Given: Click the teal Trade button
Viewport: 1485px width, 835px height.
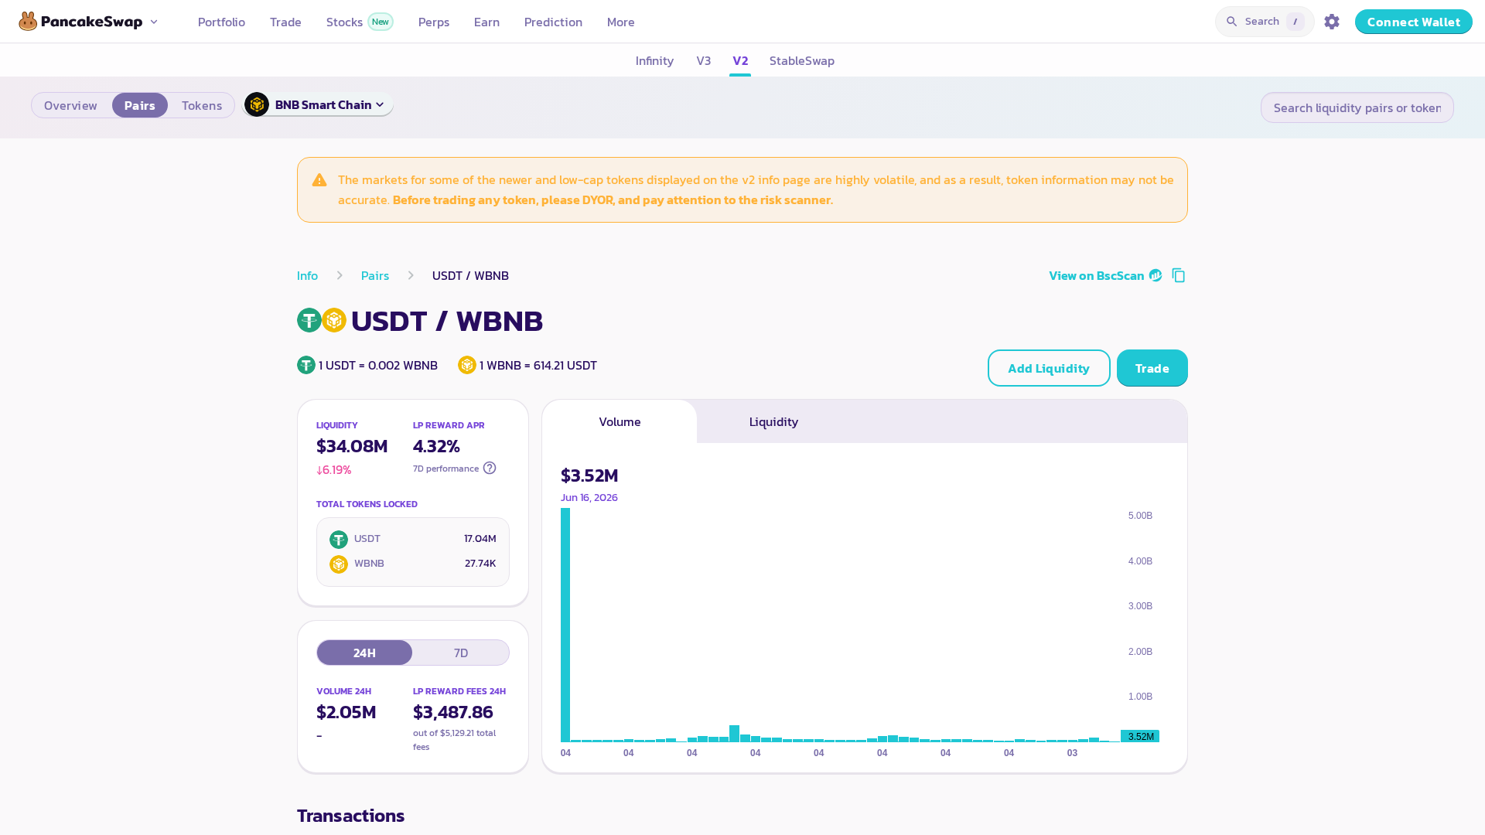Looking at the screenshot, I should tap(1152, 368).
